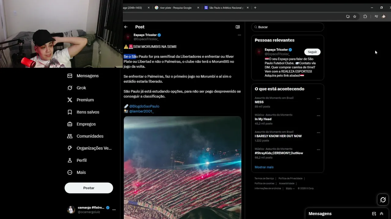This screenshot has height=219, width=391.
Task: Click the Espaço Tricolor post avatar
Action: [x=128, y=37]
